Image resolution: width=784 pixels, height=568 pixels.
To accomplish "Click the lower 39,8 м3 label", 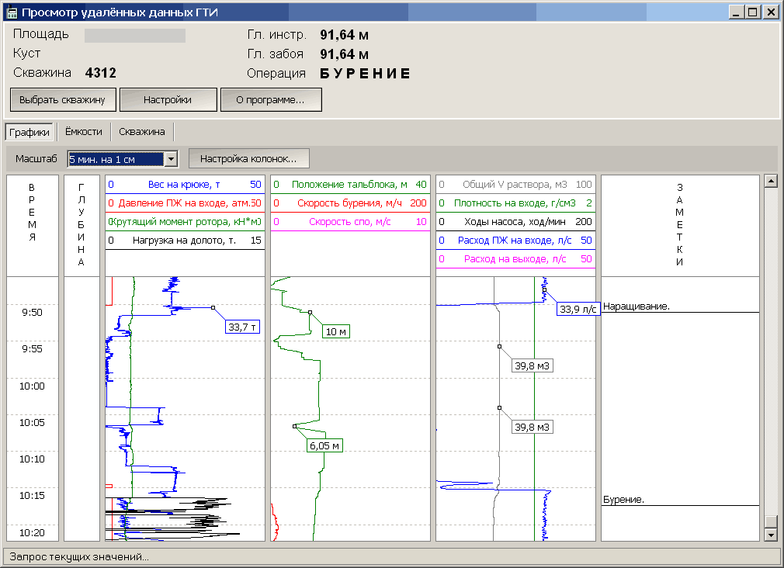I will click(532, 427).
